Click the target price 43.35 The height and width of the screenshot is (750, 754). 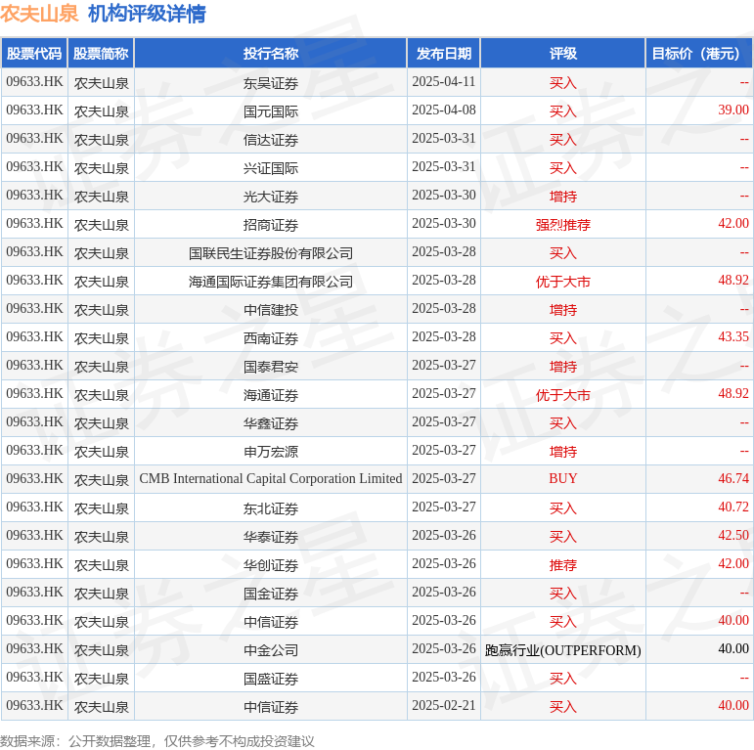click(733, 337)
